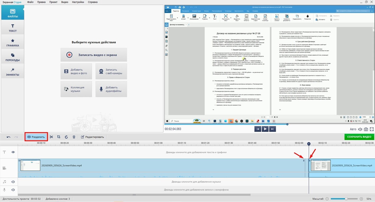
Task: Click the scissors cut icon in timeline toolbar
Action: pyautogui.click(x=51, y=137)
